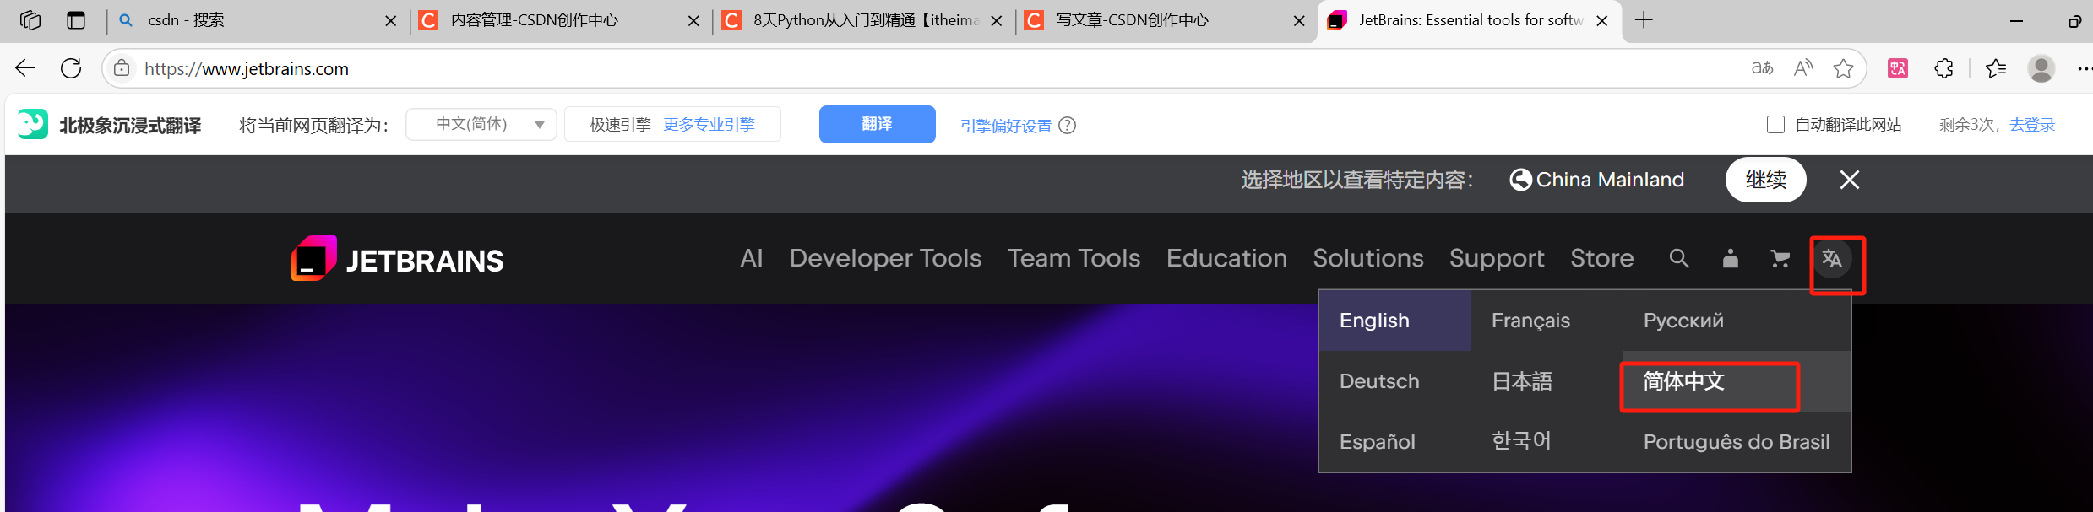This screenshot has height=512, width=2093.
Task: Click the translation bar penguin logo
Action: [32, 125]
